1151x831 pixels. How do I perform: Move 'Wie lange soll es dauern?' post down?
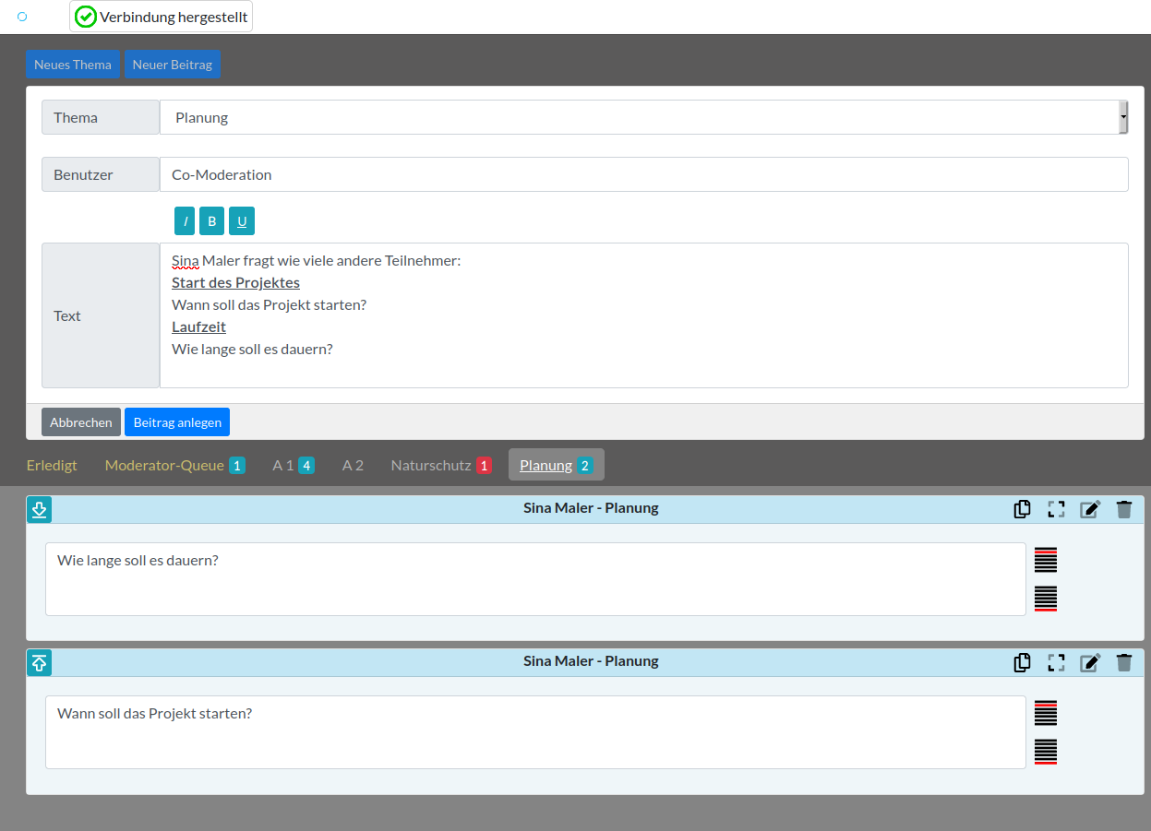coord(39,509)
